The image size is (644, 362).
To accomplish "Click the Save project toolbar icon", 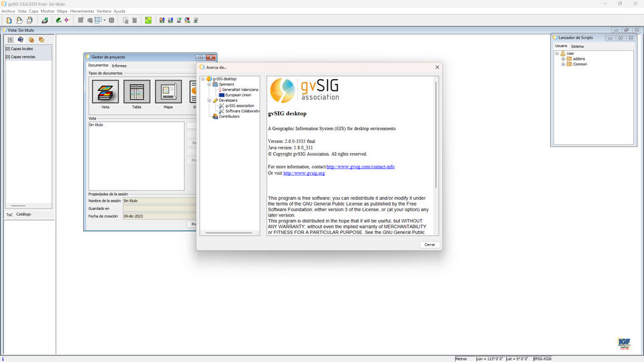I will tap(30, 20).
